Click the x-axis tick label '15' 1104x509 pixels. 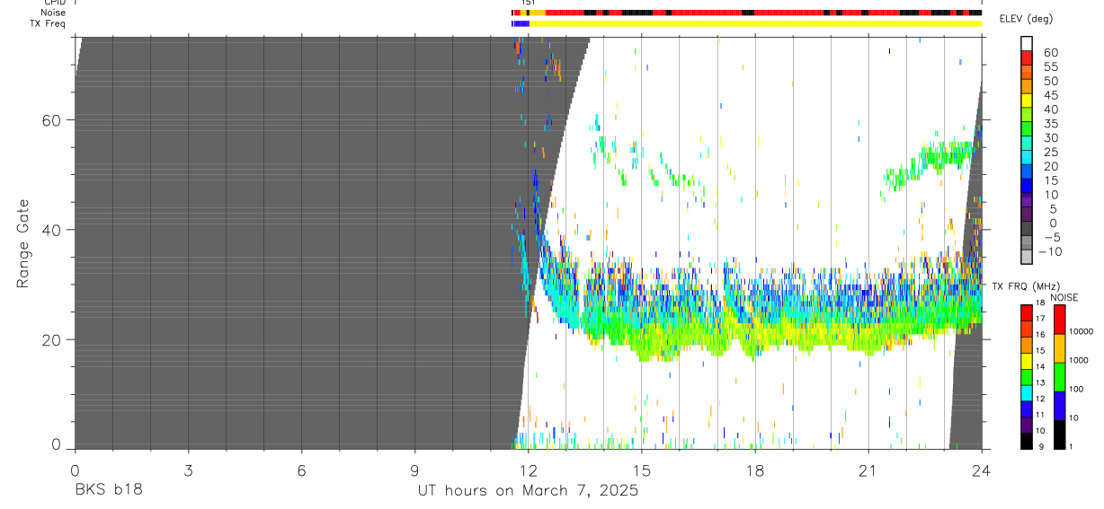[641, 470]
